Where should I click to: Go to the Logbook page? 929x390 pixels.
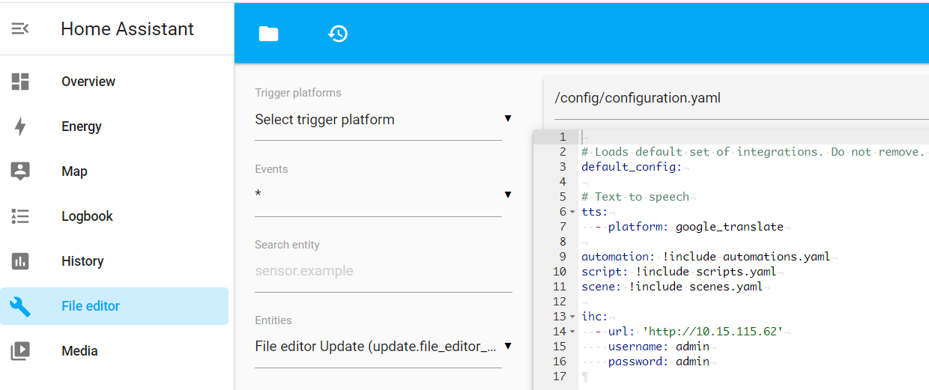87,216
